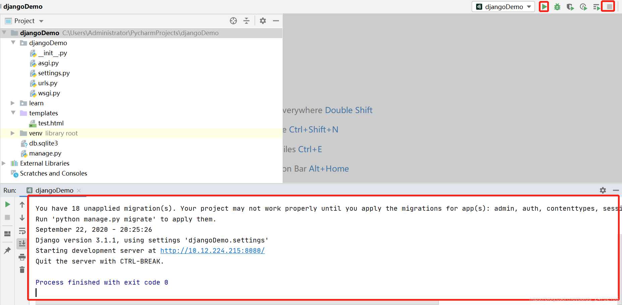
Task: Expand the learn folder
Action: click(x=13, y=103)
